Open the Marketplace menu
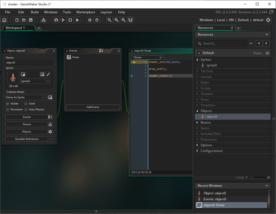This screenshot has width=276, height=214. click(86, 12)
